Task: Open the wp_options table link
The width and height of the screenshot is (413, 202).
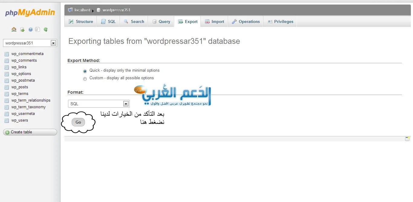Action: point(21,74)
